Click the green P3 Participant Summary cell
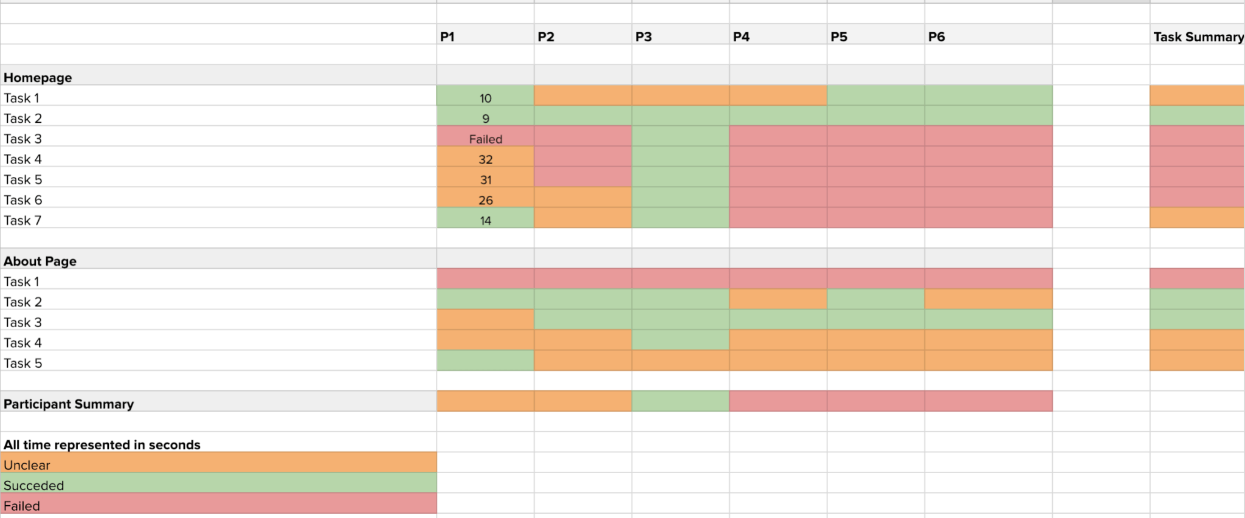The width and height of the screenshot is (1245, 518). 680,401
